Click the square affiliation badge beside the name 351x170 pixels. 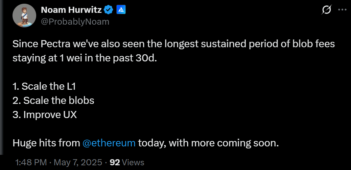click(121, 10)
